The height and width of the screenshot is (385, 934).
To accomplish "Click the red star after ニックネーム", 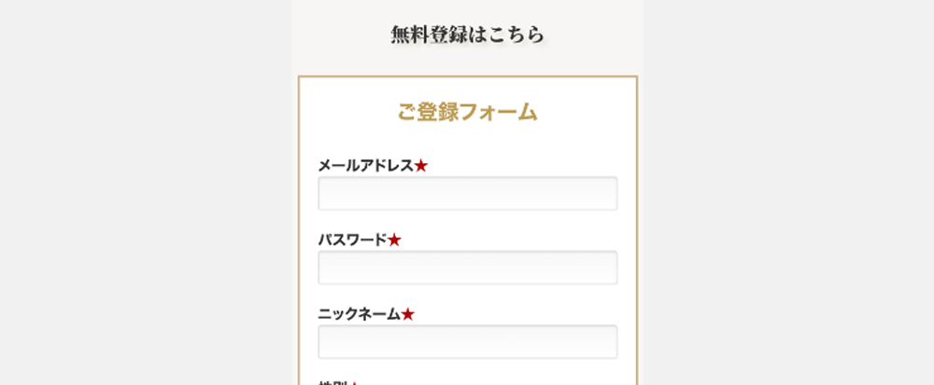I will [407, 314].
